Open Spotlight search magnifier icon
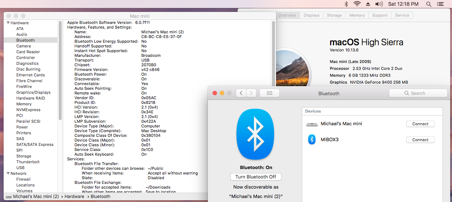 [429, 4]
